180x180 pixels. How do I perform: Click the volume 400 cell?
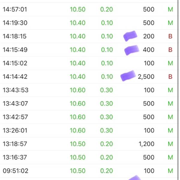[x=148, y=50]
